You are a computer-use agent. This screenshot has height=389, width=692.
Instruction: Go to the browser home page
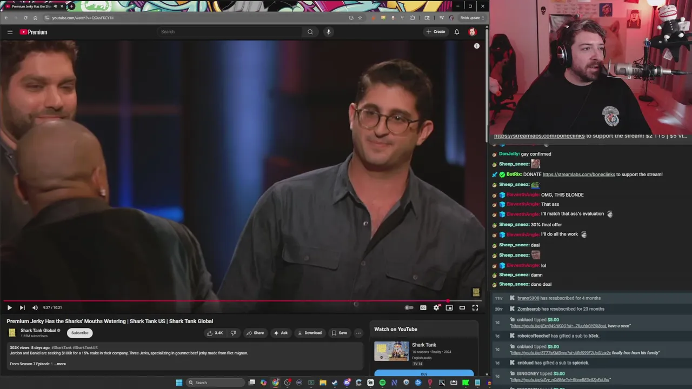pos(35,18)
